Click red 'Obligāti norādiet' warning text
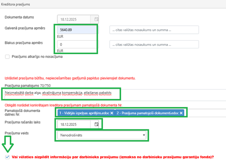The width and height of the screenshot is (226, 162). [x=63, y=105]
